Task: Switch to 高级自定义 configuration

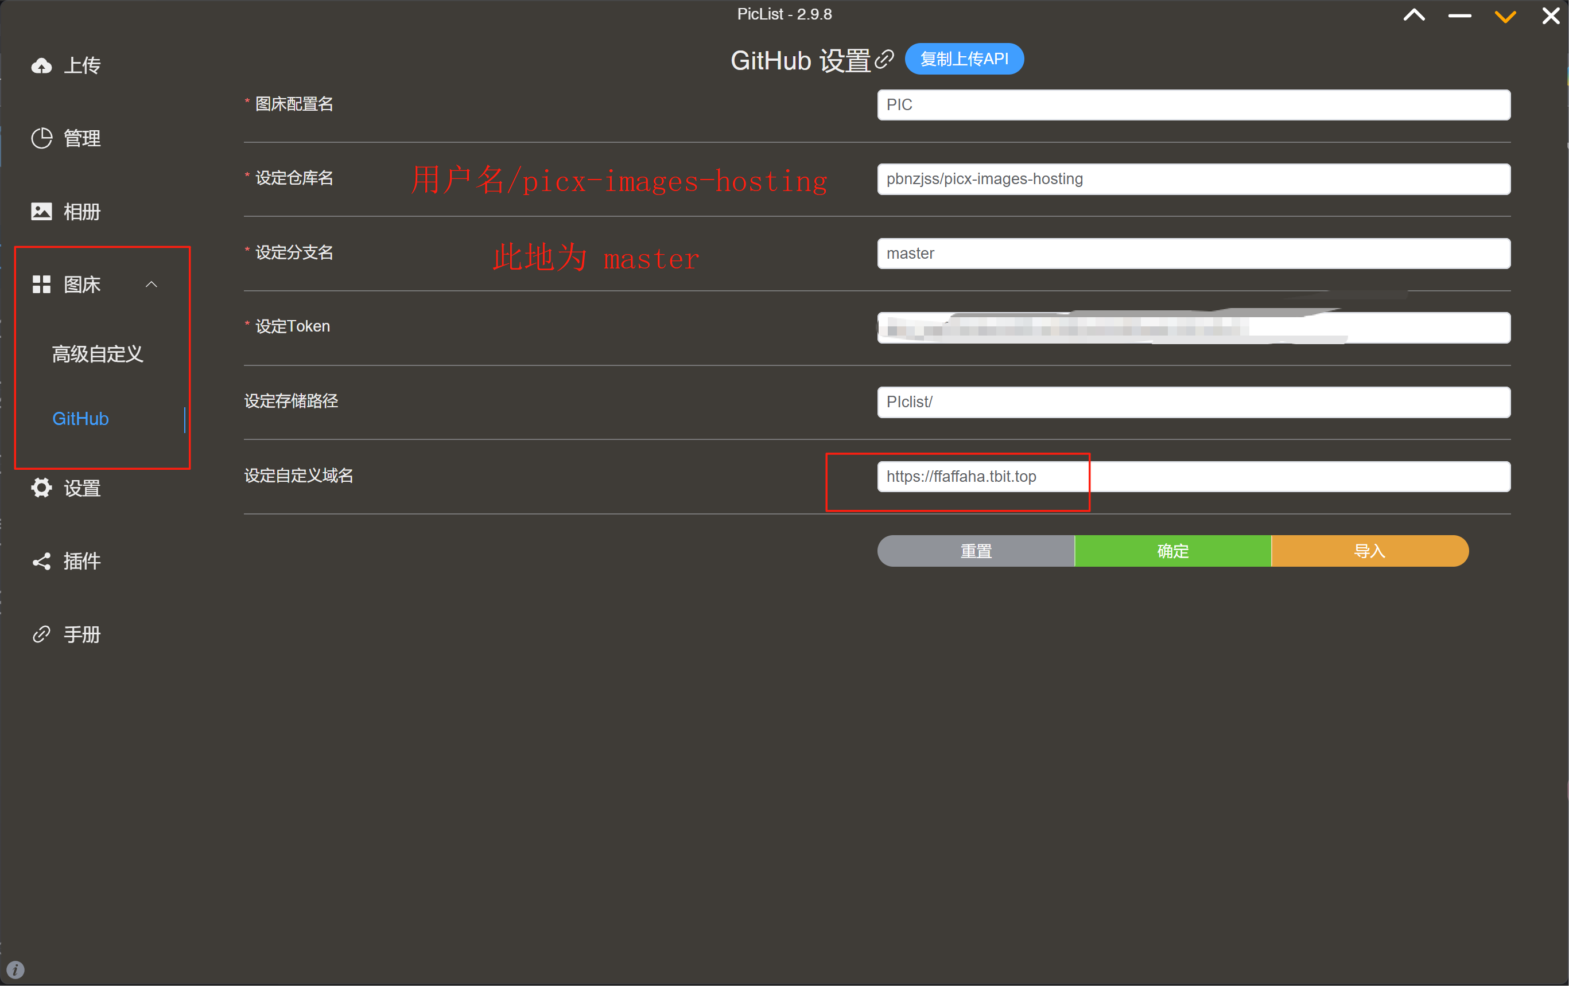Action: [x=97, y=354]
